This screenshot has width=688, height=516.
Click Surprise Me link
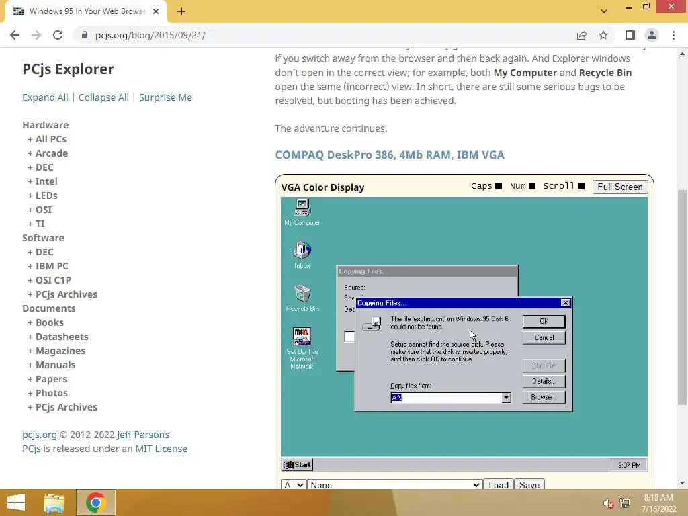[x=165, y=97]
